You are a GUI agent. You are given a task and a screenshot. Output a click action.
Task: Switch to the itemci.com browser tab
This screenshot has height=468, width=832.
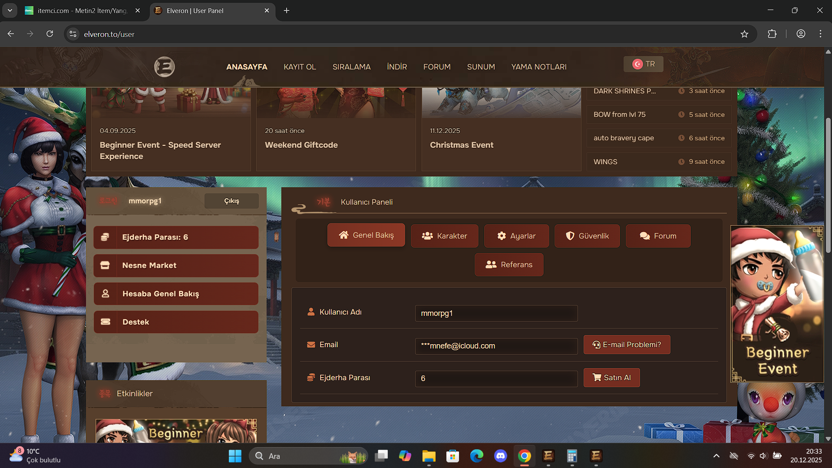point(82,11)
